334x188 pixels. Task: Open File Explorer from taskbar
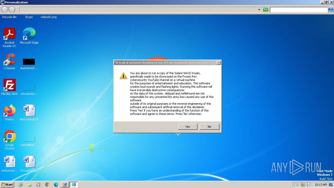coord(29,185)
